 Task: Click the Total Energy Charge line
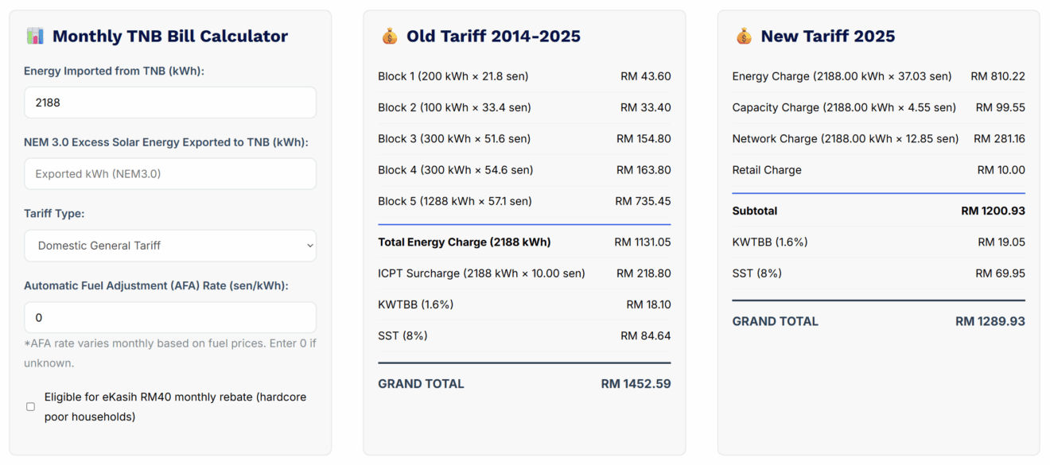pos(524,242)
